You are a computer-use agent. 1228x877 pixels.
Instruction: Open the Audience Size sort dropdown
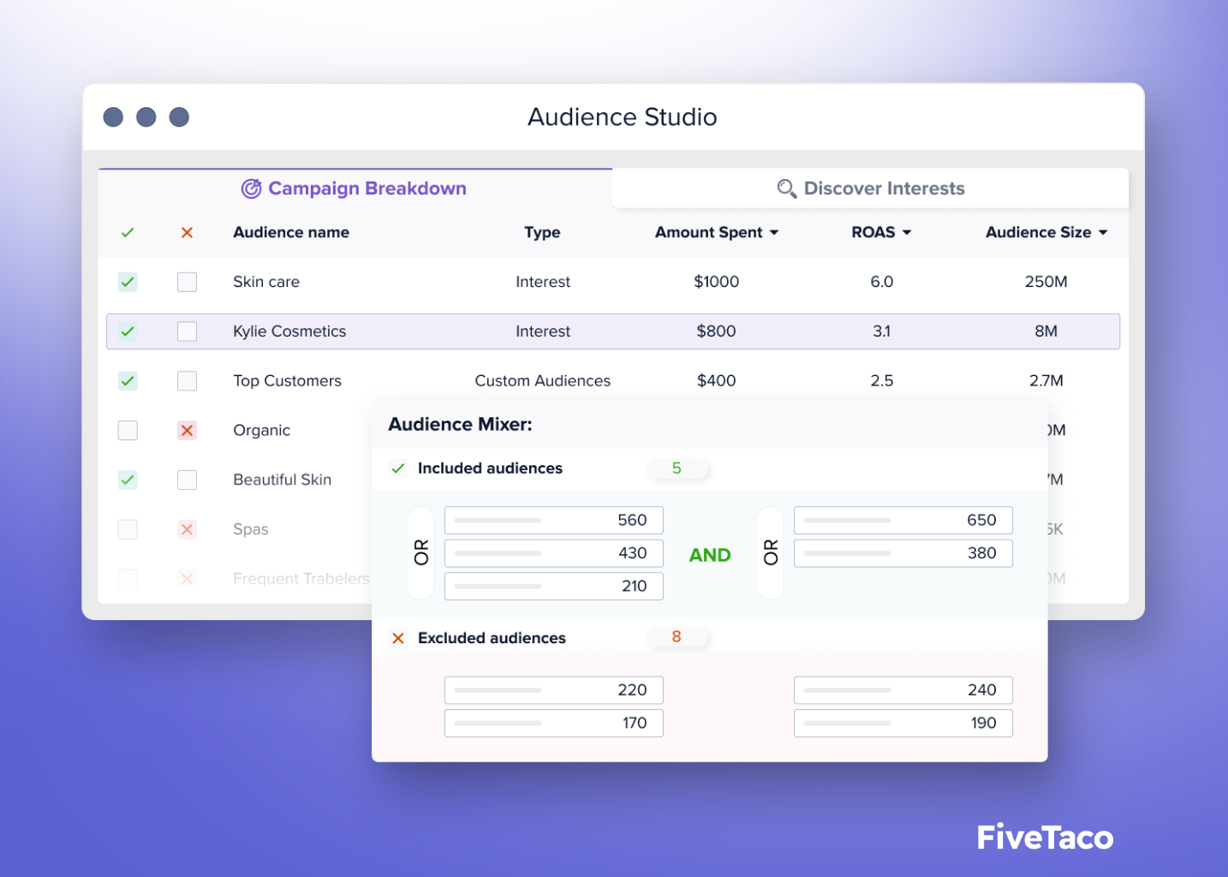pos(1103,233)
